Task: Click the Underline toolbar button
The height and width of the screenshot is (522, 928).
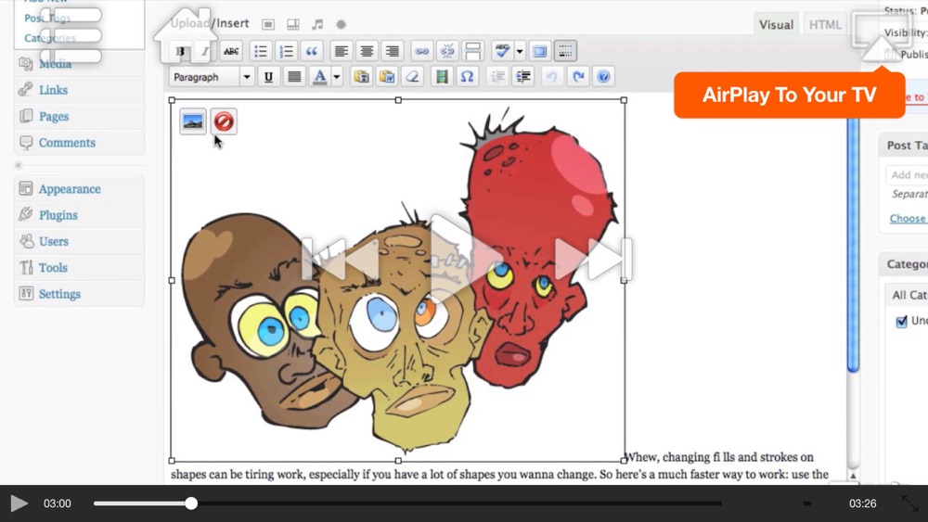Action: point(268,77)
